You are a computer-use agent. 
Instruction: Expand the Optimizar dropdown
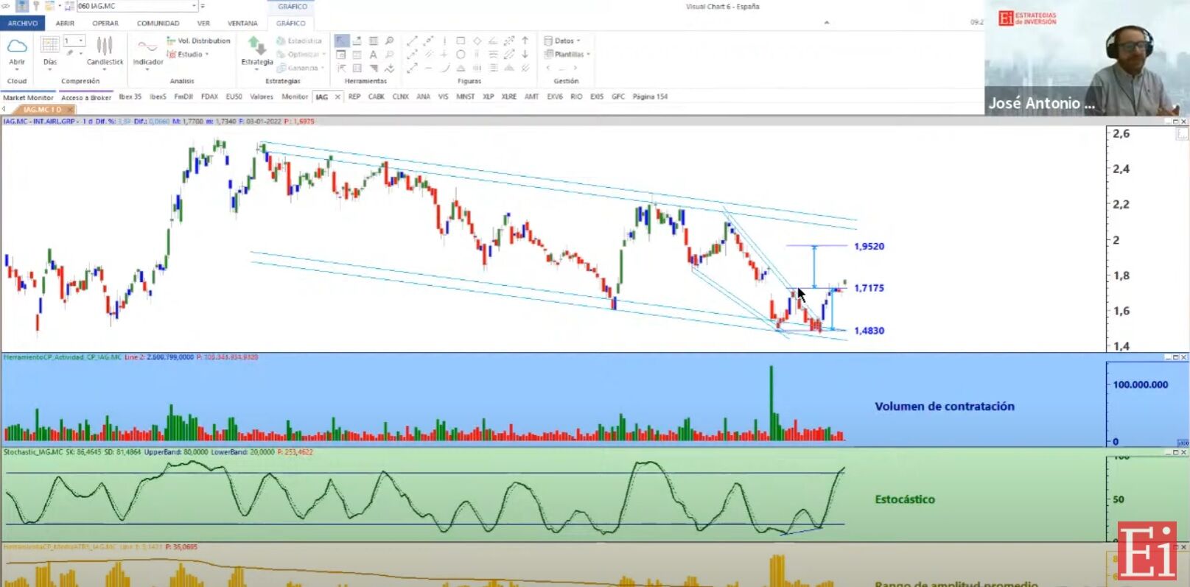(x=323, y=55)
